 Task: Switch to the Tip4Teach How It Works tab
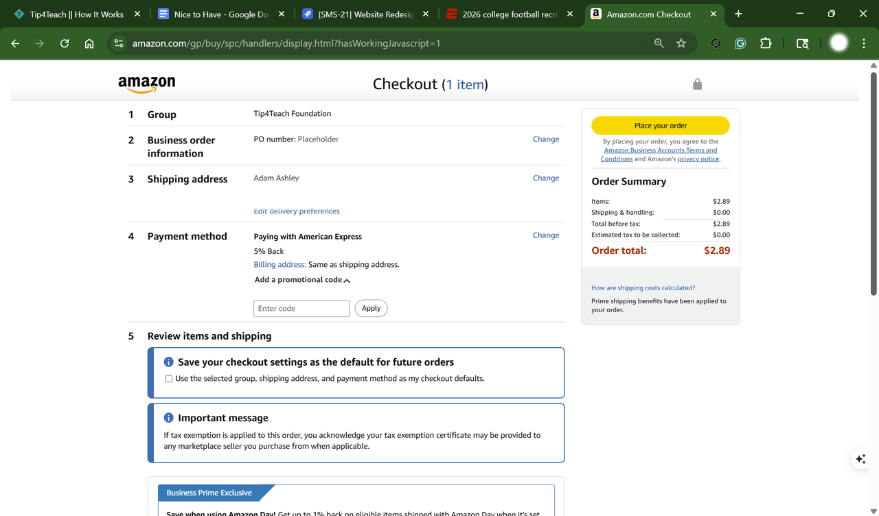click(76, 14)
